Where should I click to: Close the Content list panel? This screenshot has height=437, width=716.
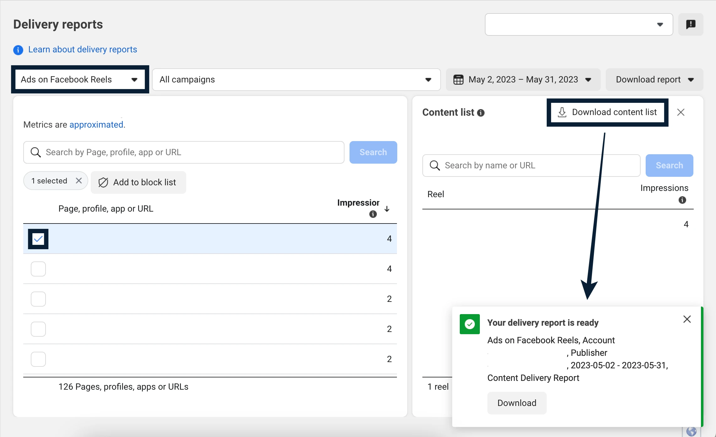click(x=681, y=112)
